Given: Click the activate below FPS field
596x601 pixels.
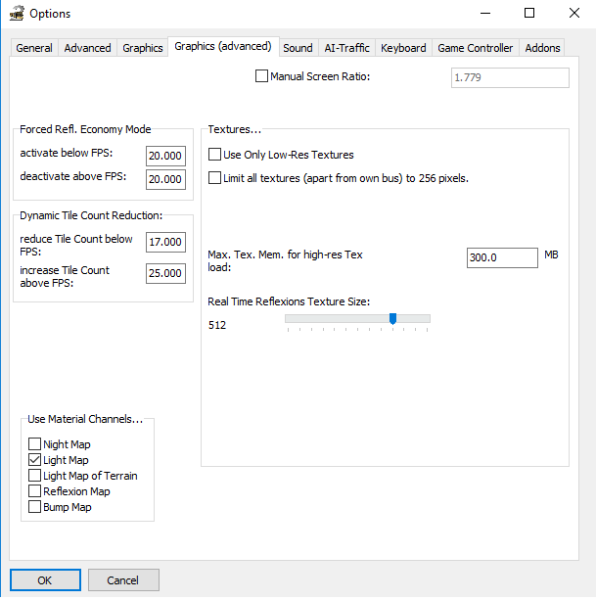Looking at the screenshot, I should tap(165, 157).
